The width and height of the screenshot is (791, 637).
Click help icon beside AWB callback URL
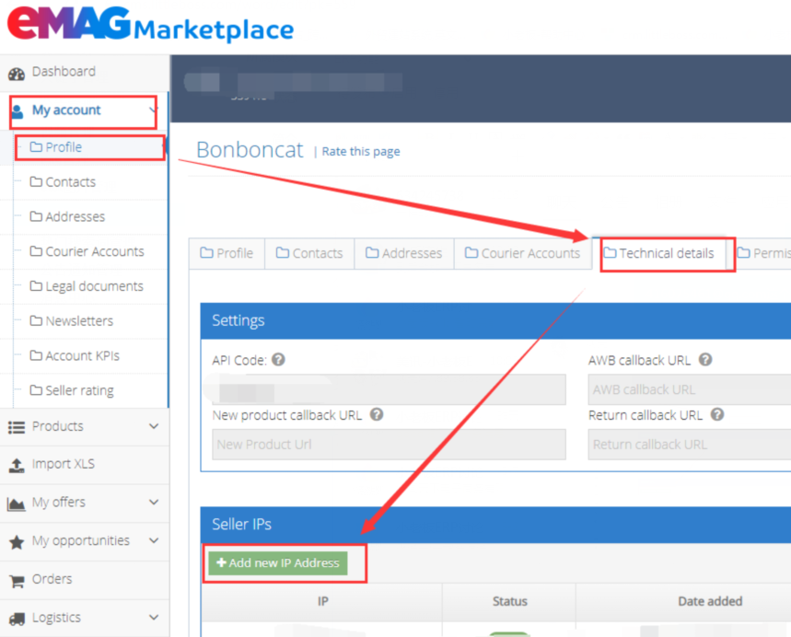705,360
